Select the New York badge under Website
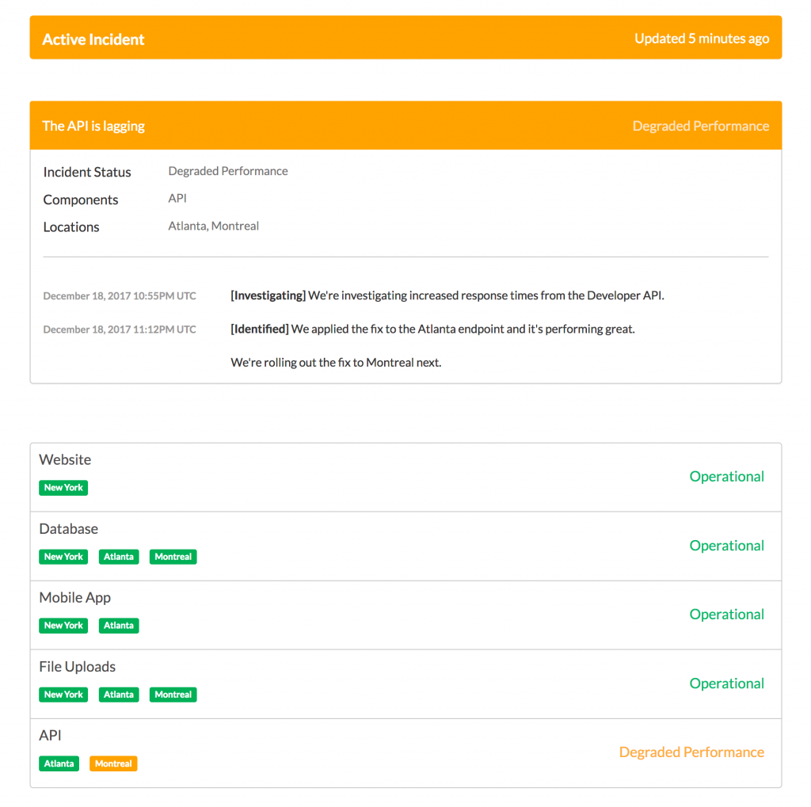 63,487
